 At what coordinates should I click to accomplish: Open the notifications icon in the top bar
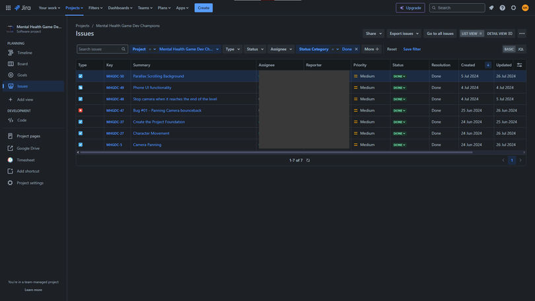click(x=491, y=7)
